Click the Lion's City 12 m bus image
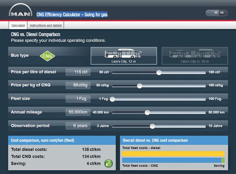 pos(123,54)
